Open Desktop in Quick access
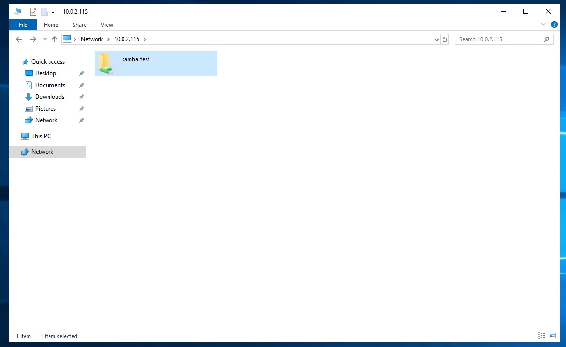The image size is (566, 347). click(x=46, y=73)
